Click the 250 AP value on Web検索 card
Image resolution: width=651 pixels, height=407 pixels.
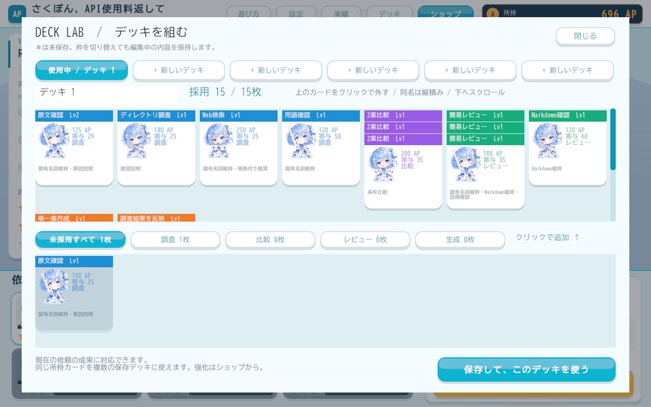click(x=246, y=130)
